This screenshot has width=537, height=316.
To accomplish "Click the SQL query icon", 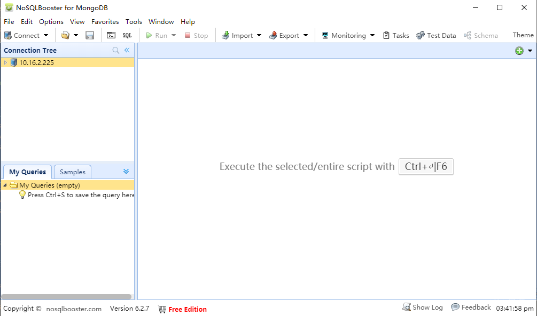I will point(127,35).
